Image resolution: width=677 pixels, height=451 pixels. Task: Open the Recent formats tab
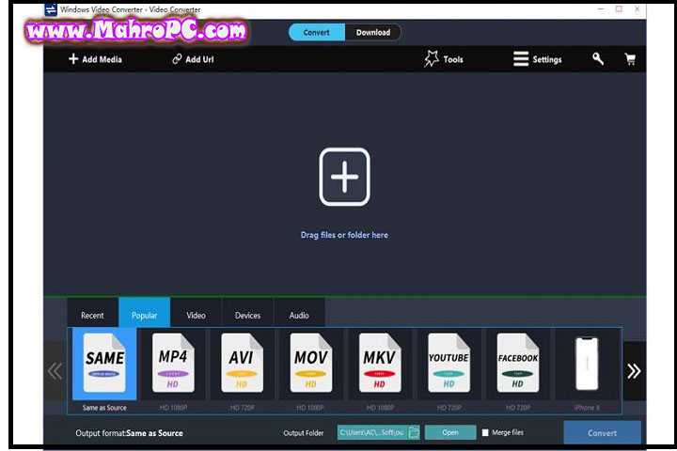pos(92,315)
